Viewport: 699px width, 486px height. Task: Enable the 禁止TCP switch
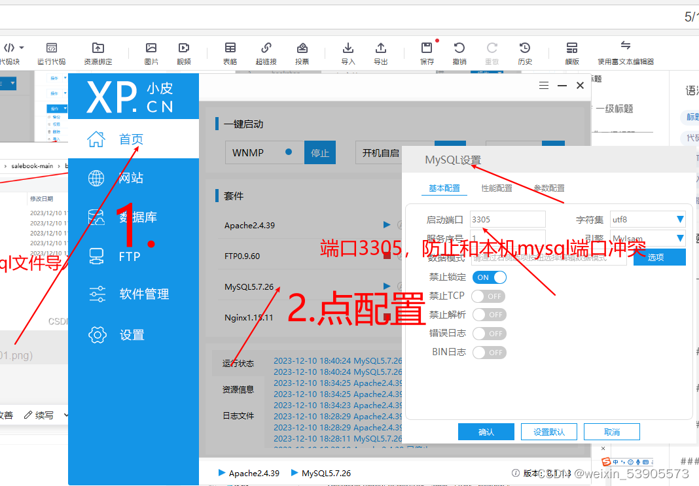(489, 296)
